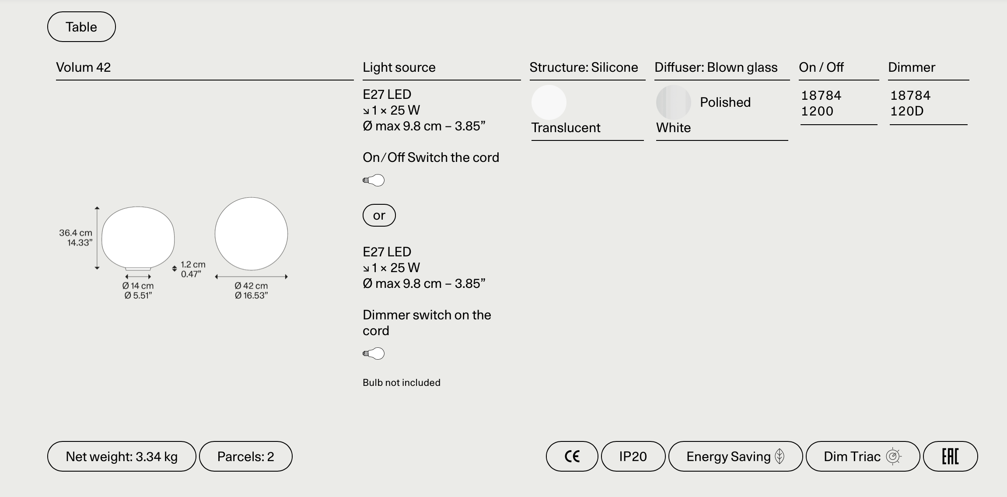Click the bulb icon under Dimmer switch
The width and height of the screenshot is (1007, 497).
pyautogui.click(x=374, y=353)
